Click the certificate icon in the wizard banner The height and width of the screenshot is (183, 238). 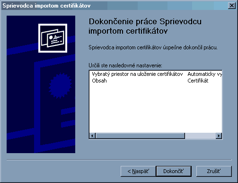coord(53,38)
